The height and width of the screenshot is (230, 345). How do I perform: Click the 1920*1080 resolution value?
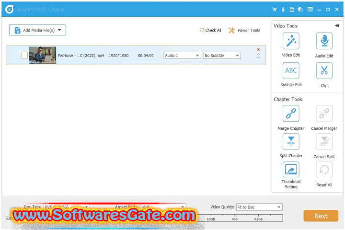[119, 56]
